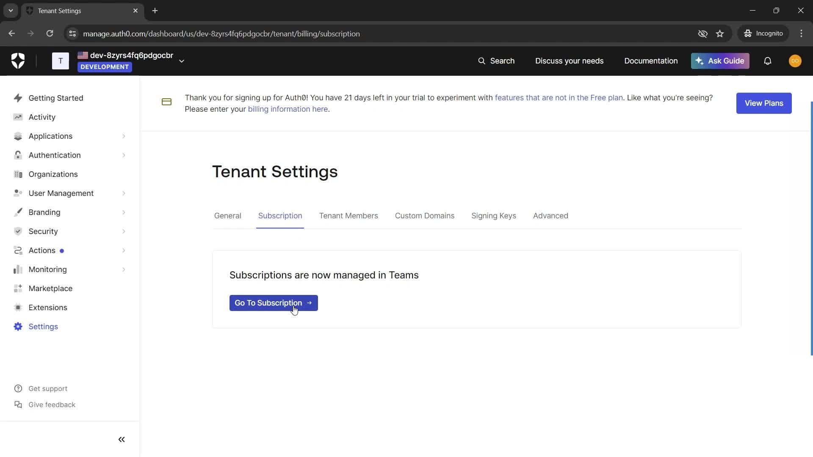Click the Extensions chip icon
Screen dimensions: 813x457
coord(18,308)
